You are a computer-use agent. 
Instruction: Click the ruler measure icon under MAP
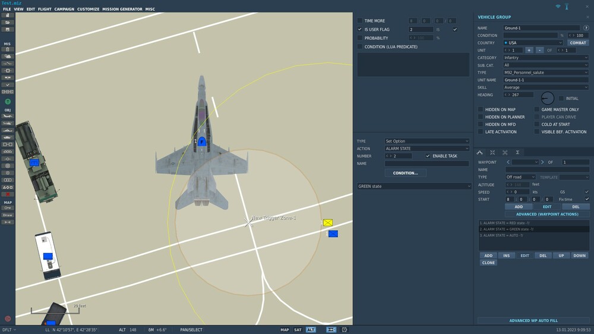8,222
